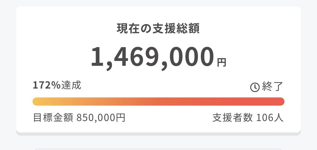Screen dimensions: 317x150
Task: Click the 額 character in the heading
Action: click(x=195, y=29)
